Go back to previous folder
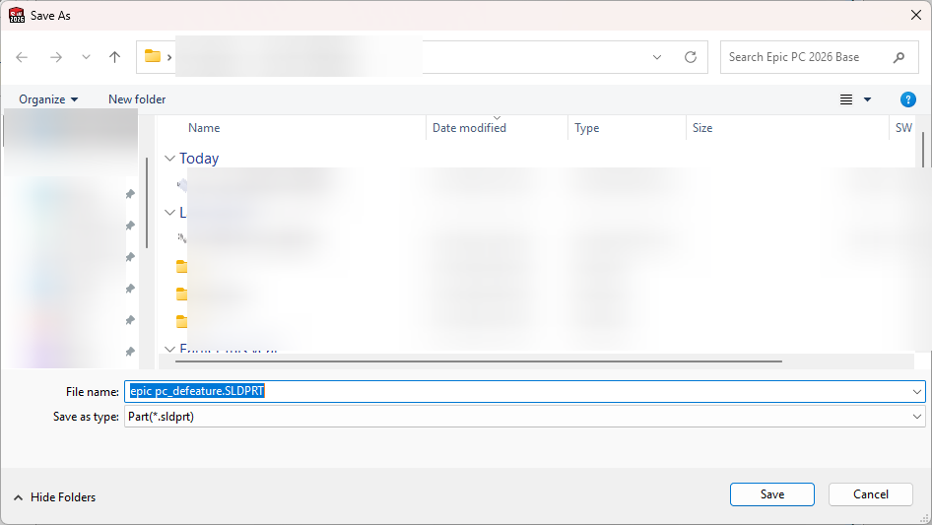 [x=22, y=57]
